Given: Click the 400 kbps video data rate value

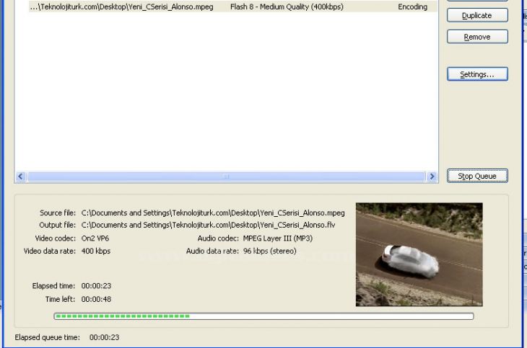Looking at the screenshot, I should click(96, 251).
